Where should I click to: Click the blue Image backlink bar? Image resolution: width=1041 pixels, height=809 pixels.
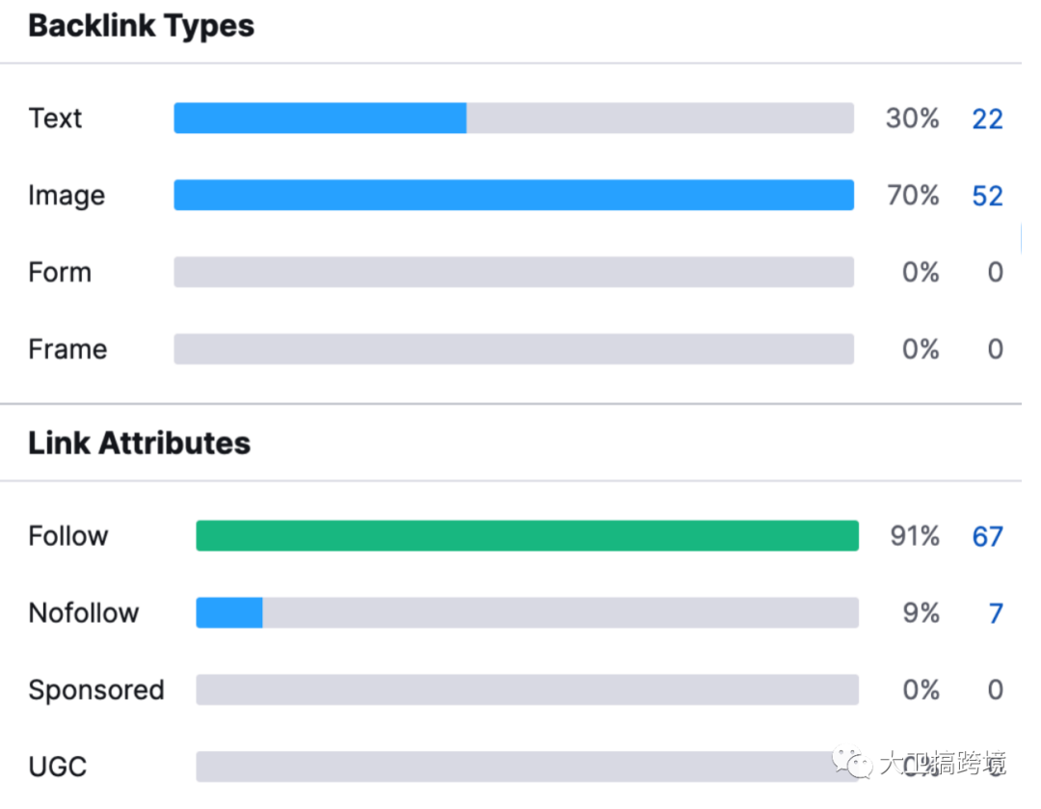click(x=514, y=195)
